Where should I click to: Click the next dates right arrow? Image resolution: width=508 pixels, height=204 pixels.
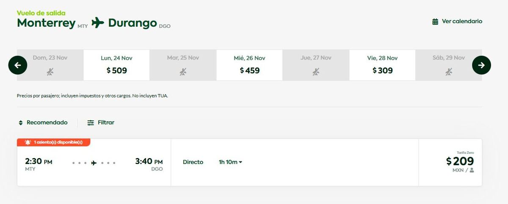click(481, 65)
